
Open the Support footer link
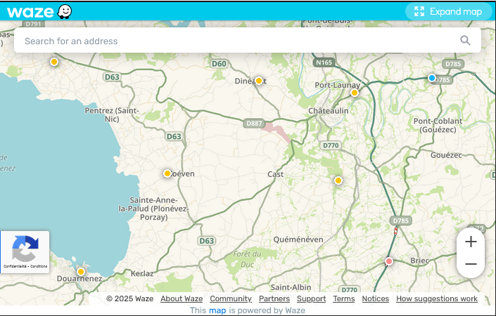[311, 298]
